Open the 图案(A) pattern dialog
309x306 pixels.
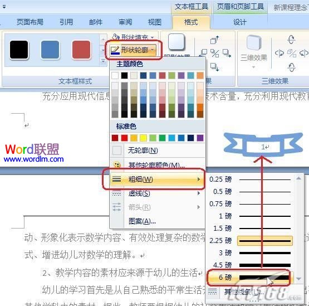click(x=158, y=221)
